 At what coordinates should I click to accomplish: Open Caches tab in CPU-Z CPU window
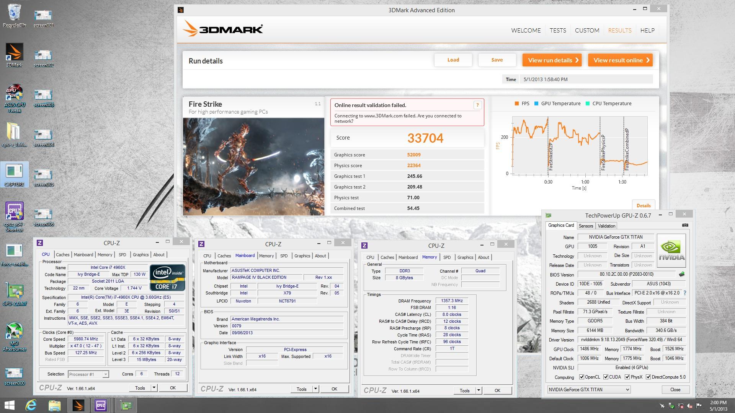click(x=62, y=255)
